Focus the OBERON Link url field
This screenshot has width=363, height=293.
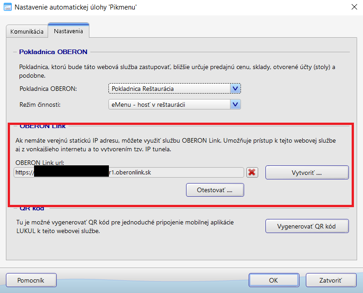point(129,173)
